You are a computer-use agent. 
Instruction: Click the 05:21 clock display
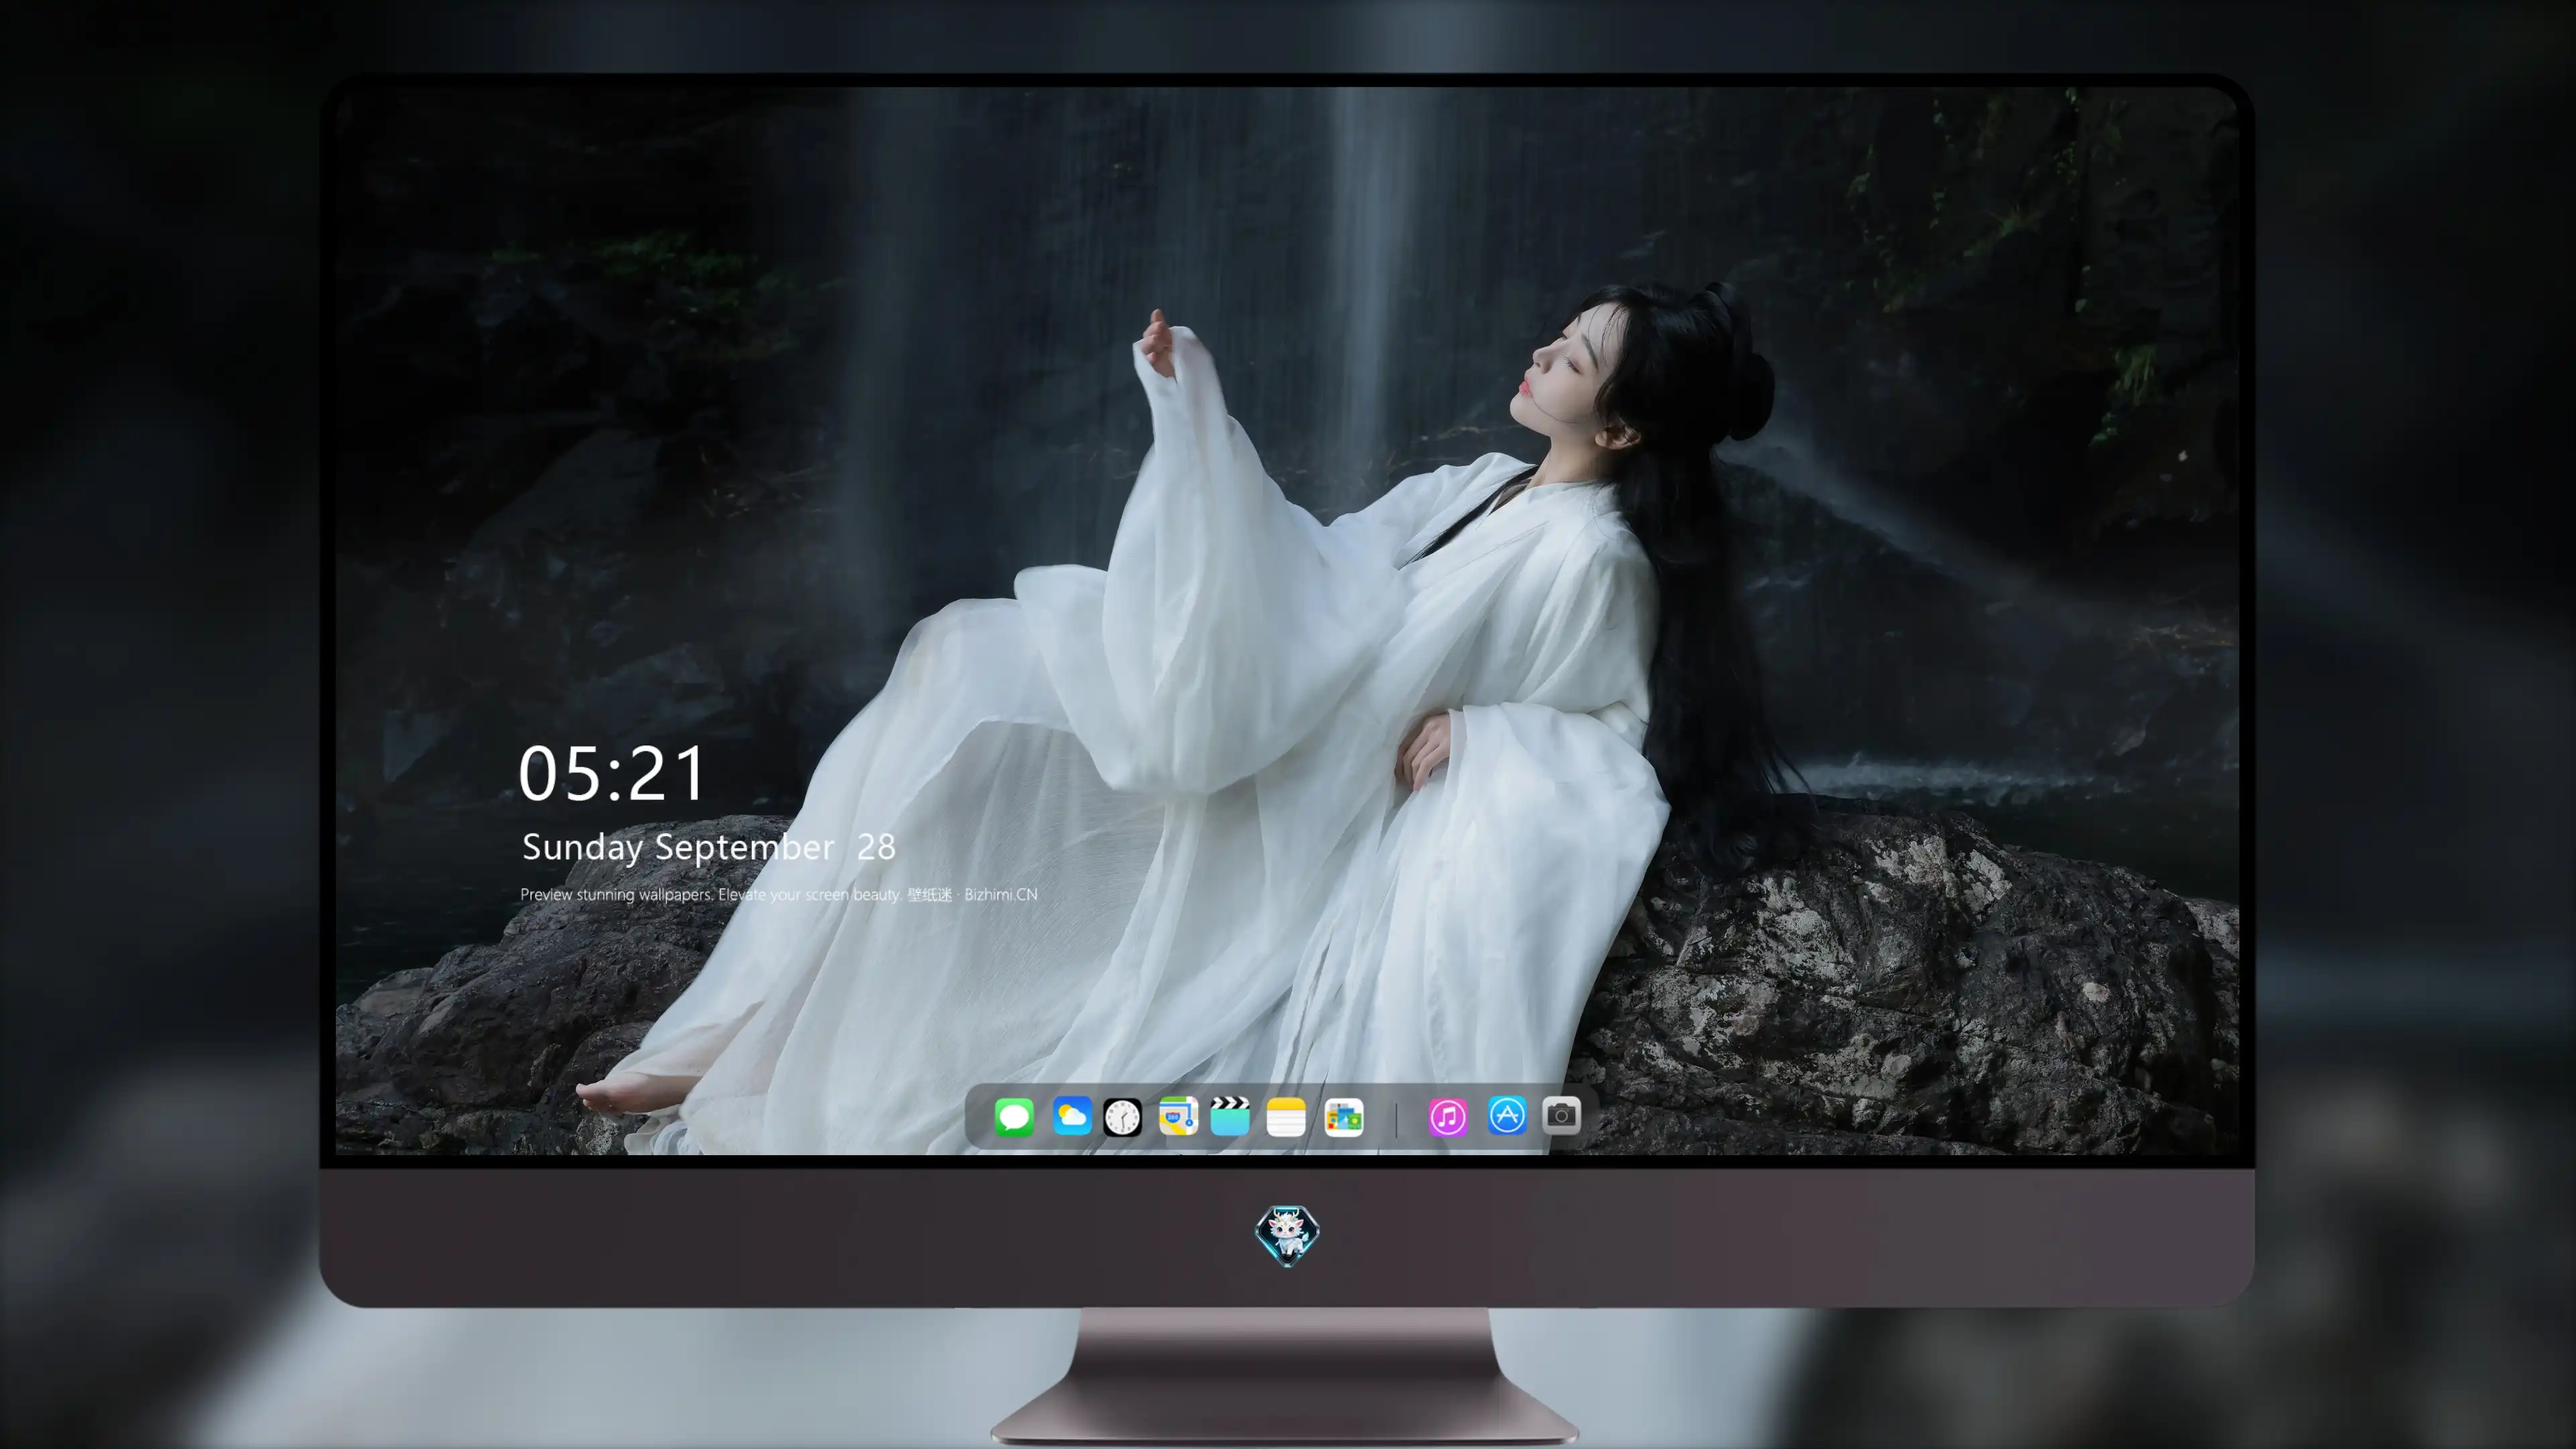[x=612, y=774]
